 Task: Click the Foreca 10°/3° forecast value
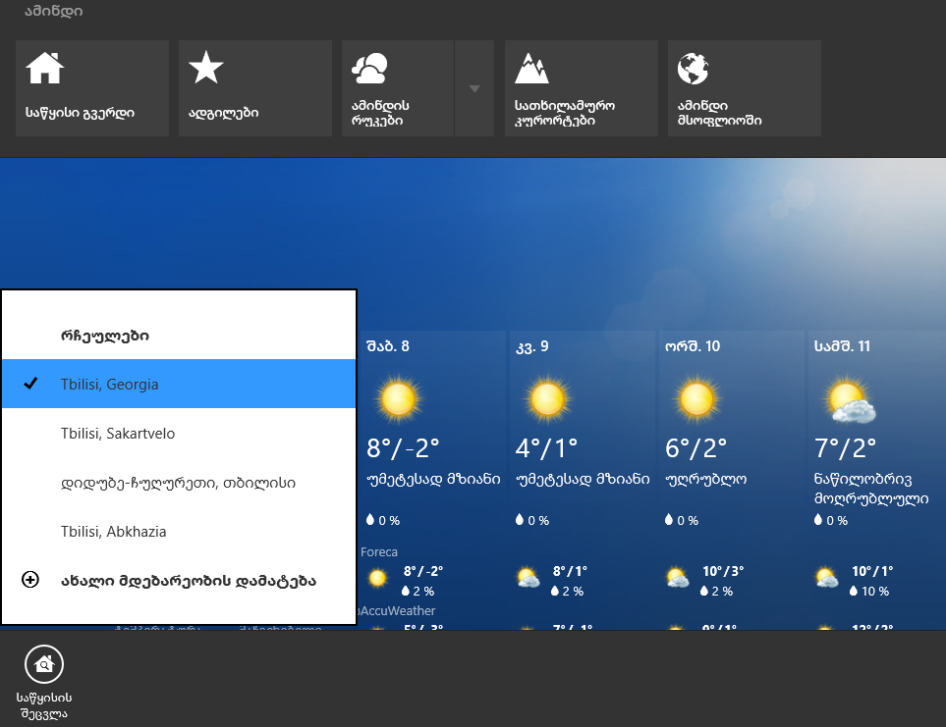point(723,571)
